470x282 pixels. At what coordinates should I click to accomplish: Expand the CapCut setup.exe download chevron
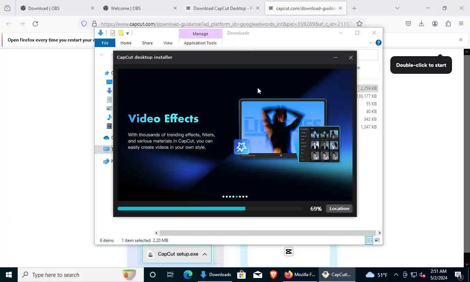point(205,254)
